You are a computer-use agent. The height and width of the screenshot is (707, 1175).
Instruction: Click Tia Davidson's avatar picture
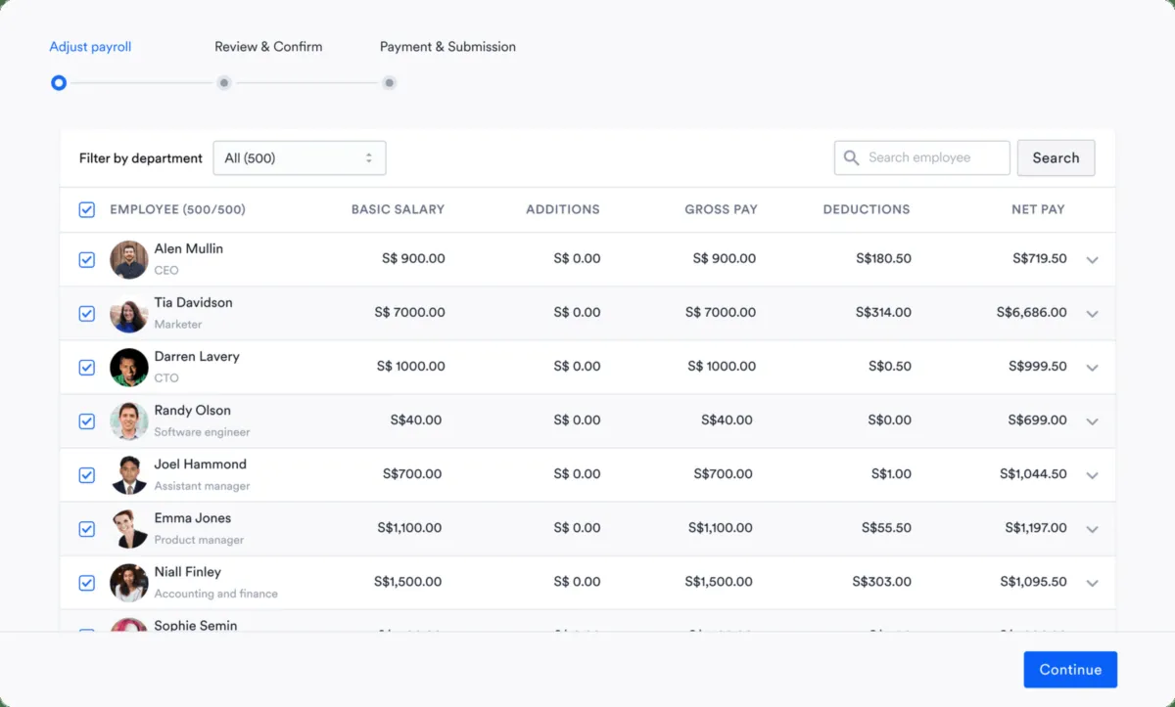click(x=129, y=314)
